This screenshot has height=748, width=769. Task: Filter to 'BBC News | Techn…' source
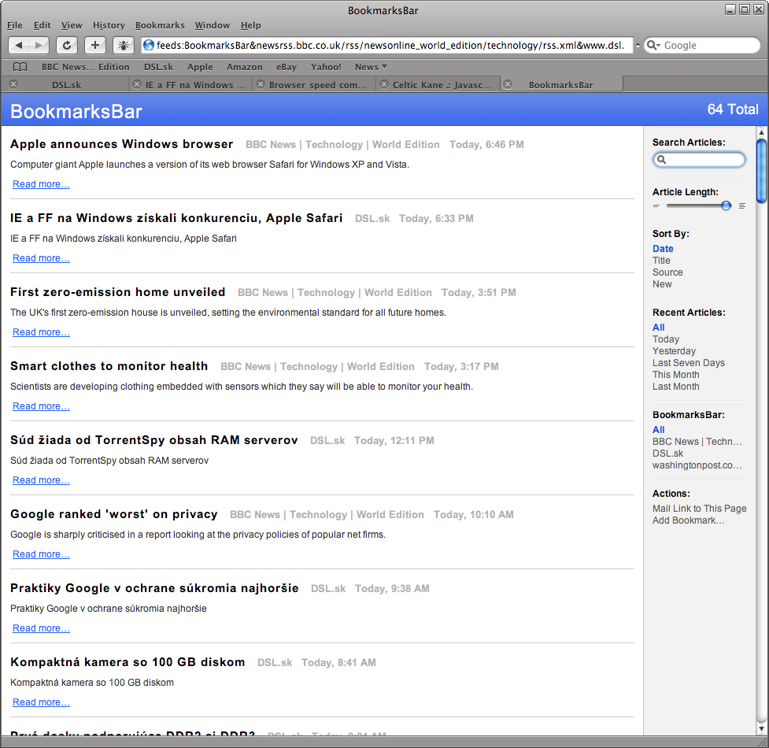[697, 442]
